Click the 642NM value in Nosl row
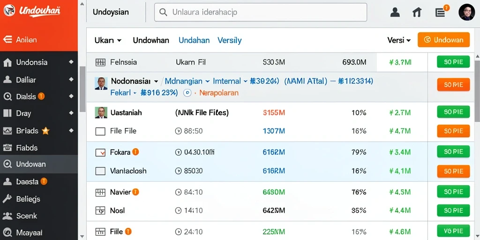This screenshot has width=480, height=240. click(274, 210)
